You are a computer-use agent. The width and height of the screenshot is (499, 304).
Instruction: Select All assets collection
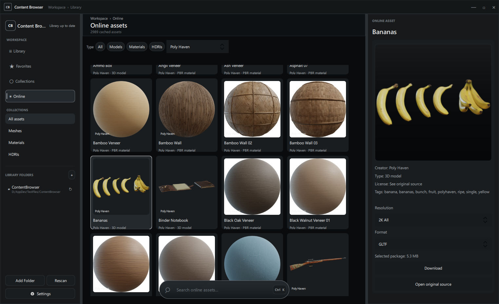pyautogui.click(x=40, y=119)
